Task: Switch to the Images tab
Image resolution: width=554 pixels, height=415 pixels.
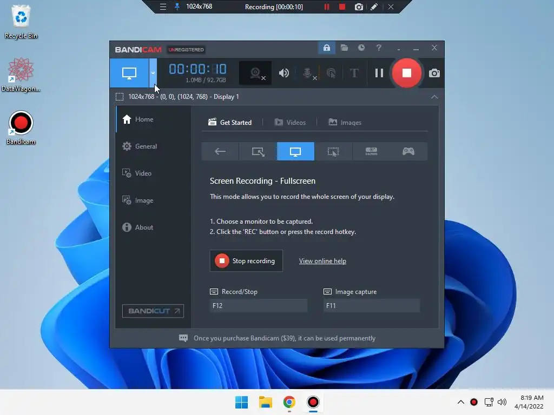Action: (345, 123)
